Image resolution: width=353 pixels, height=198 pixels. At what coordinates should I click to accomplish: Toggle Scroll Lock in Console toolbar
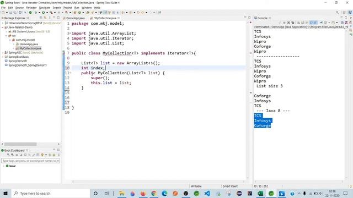pos(303,23)
